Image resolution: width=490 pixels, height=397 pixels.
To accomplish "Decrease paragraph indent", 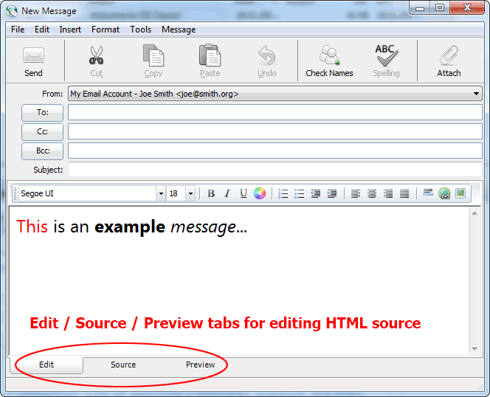I will 315,193.
